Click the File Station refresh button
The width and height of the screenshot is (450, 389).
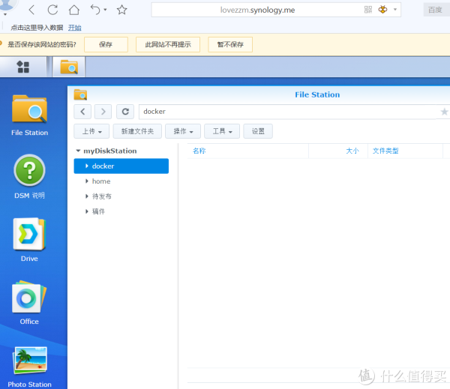pos(126,112)
